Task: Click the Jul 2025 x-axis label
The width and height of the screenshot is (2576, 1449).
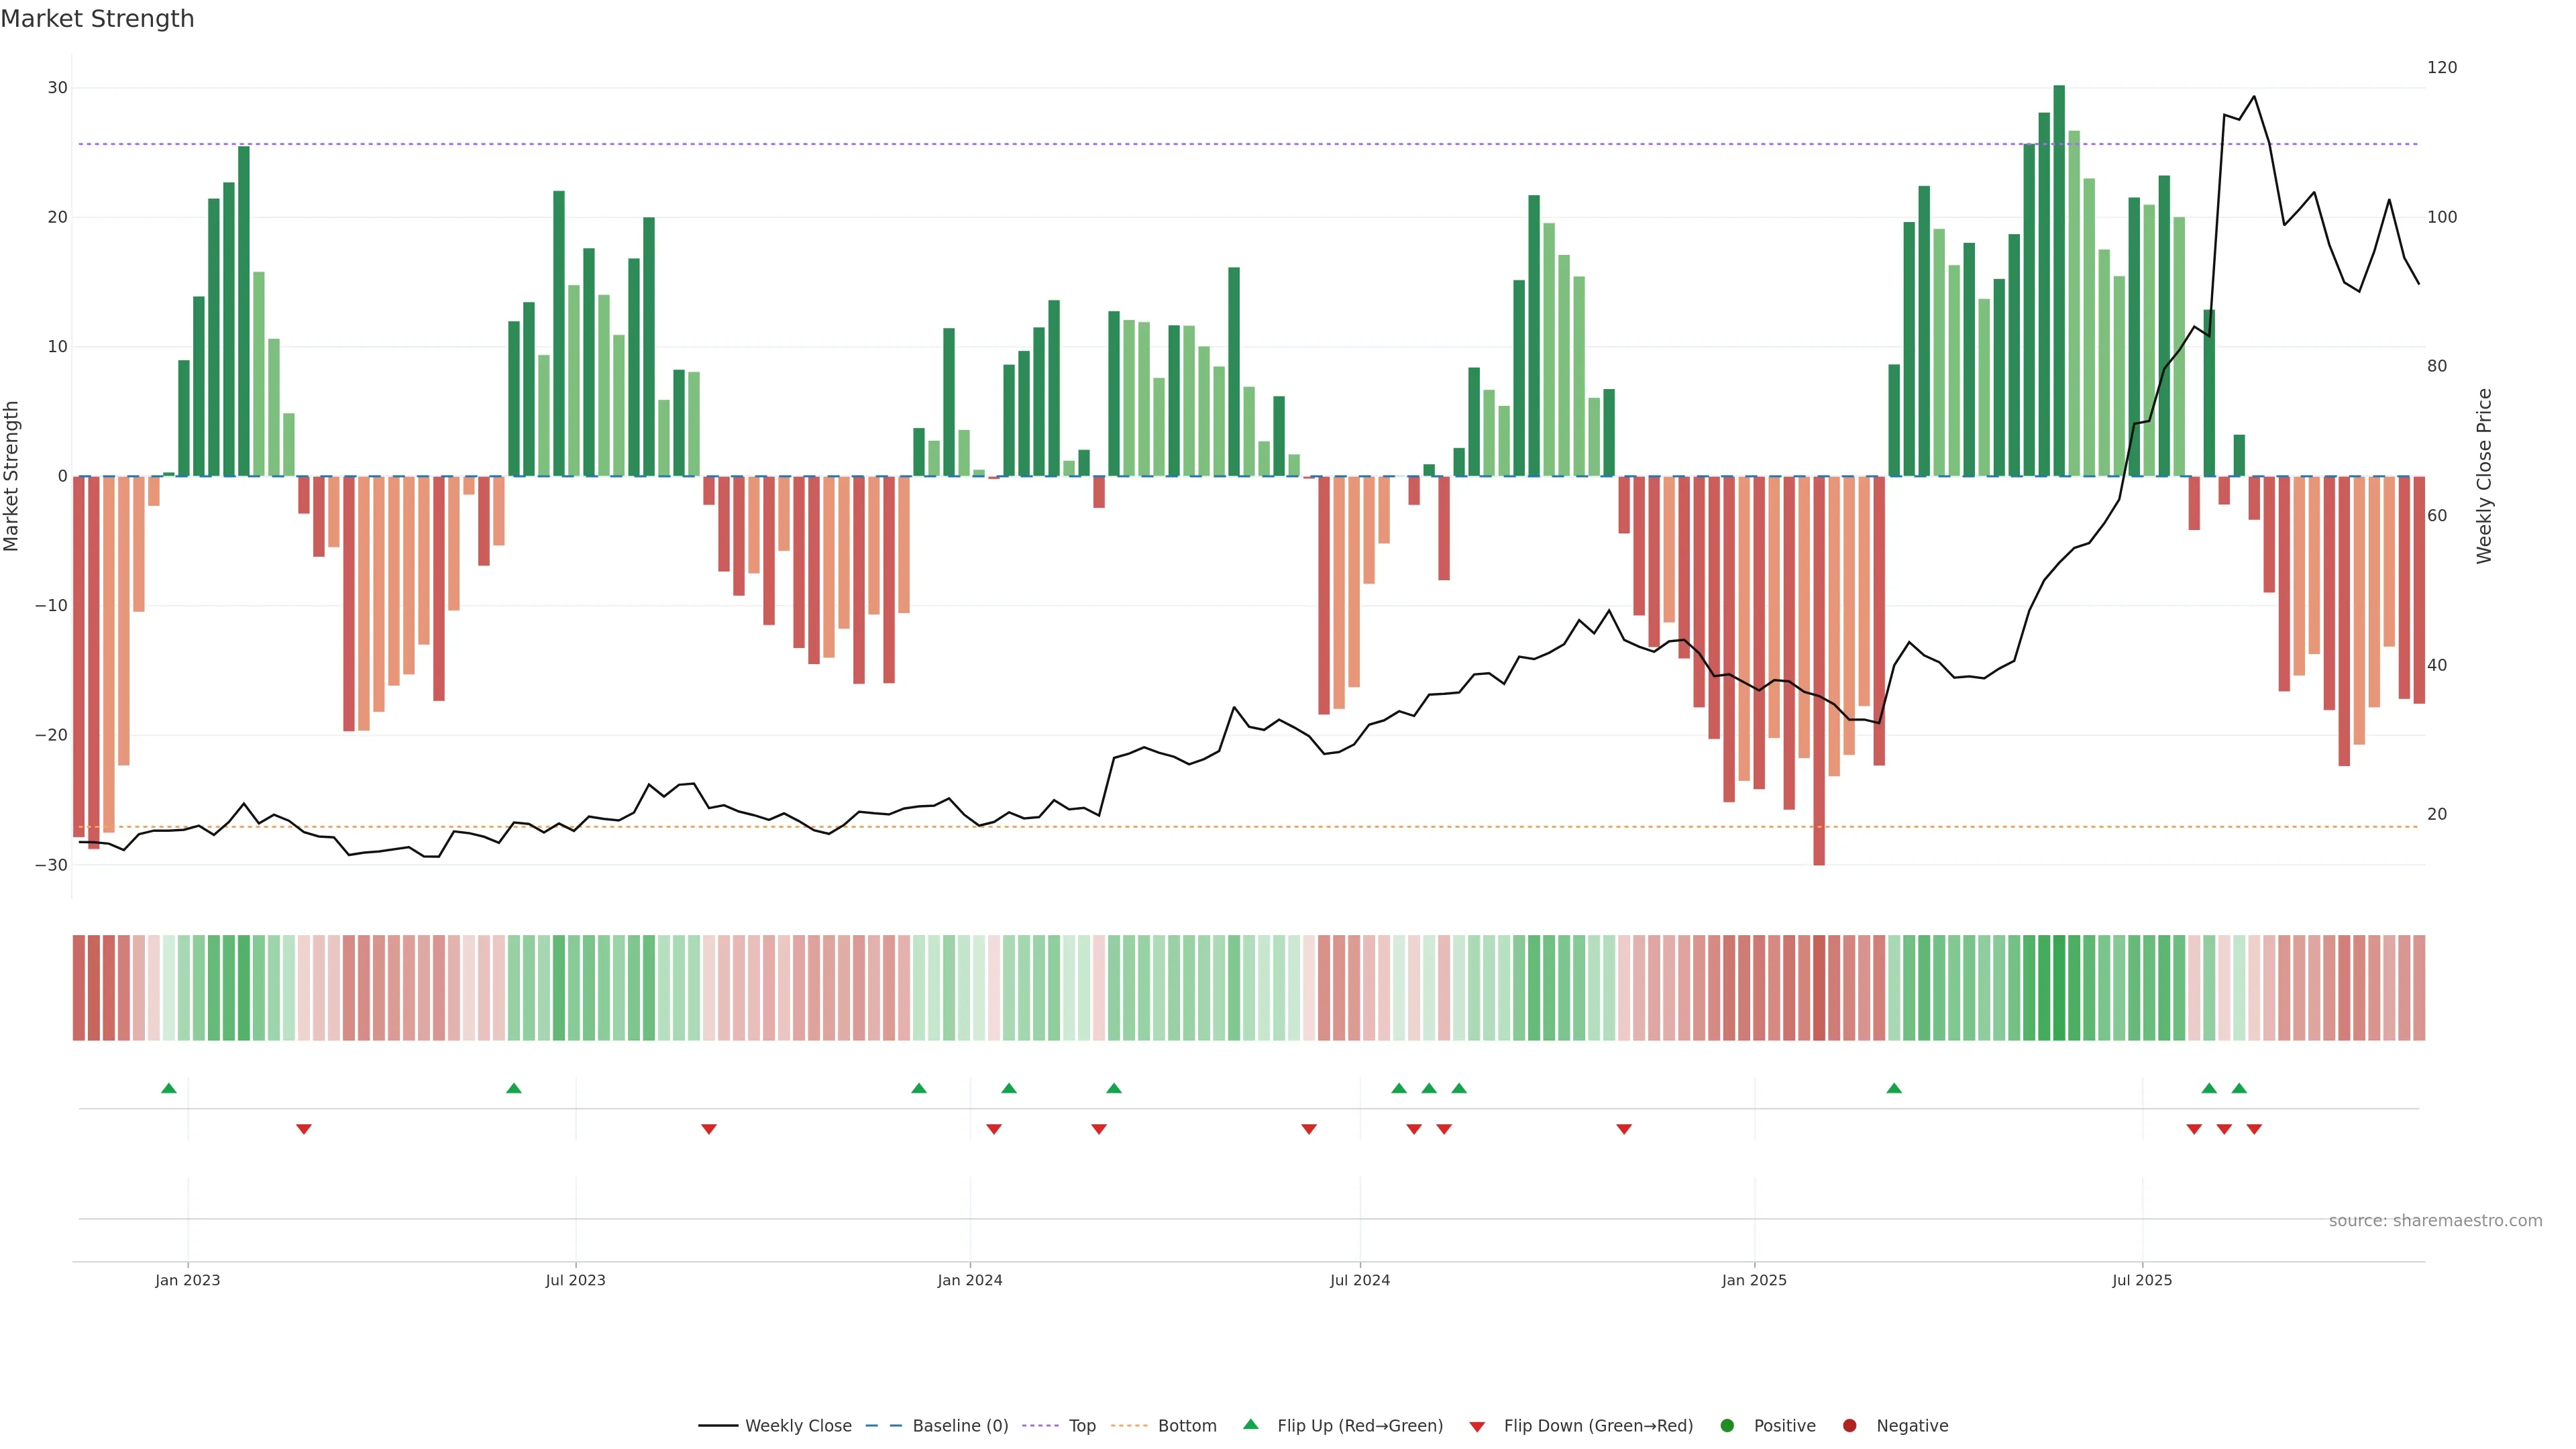Action: point(2142,1280)
